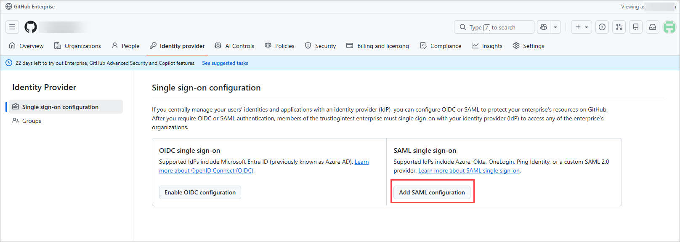
Task: Click the Billing credit card icon
Action: pos(350,45)
